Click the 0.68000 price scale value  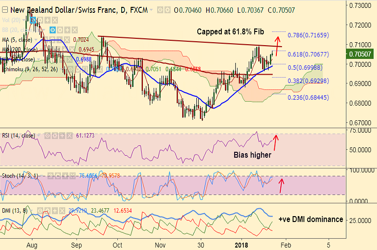pyautogui.click(x=360, y=103)
